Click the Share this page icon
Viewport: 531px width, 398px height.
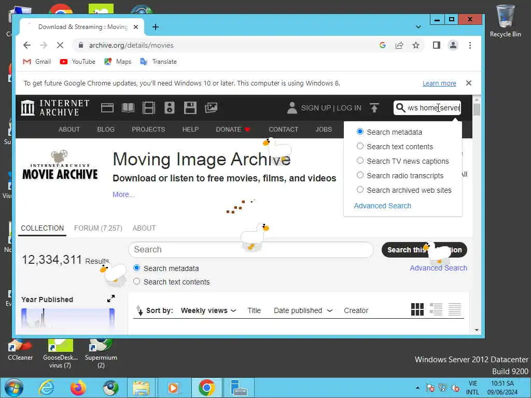click(399, 45)
